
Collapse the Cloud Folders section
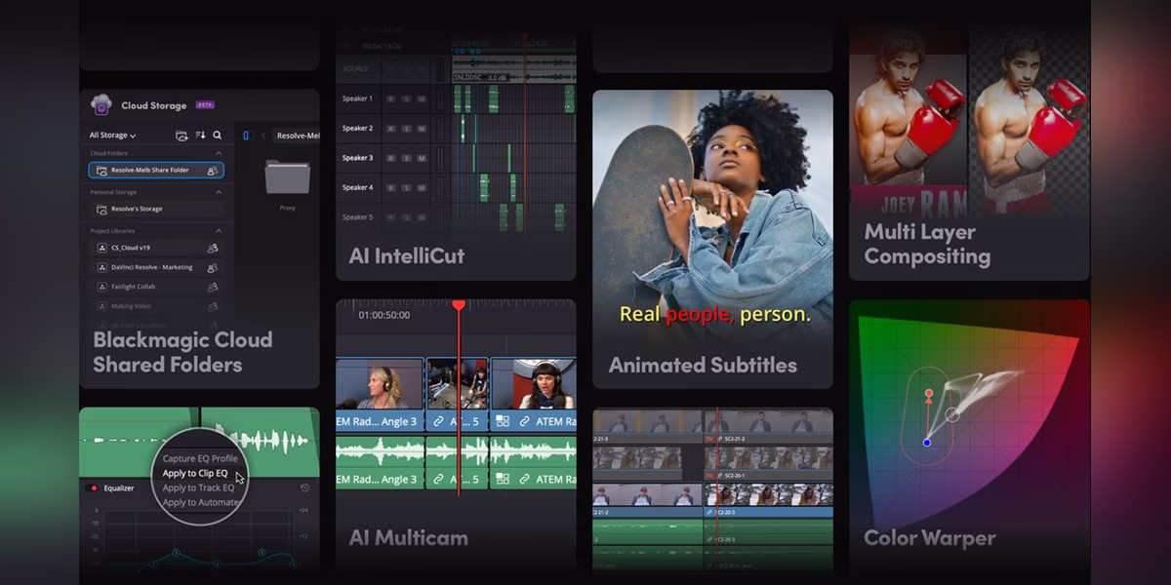[x=219, y=153]
